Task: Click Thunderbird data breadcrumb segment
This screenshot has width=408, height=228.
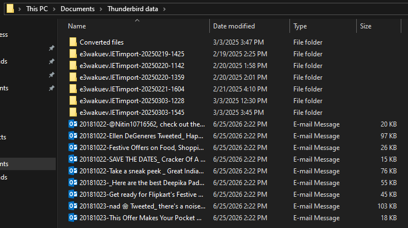Action: click(132, 9)
